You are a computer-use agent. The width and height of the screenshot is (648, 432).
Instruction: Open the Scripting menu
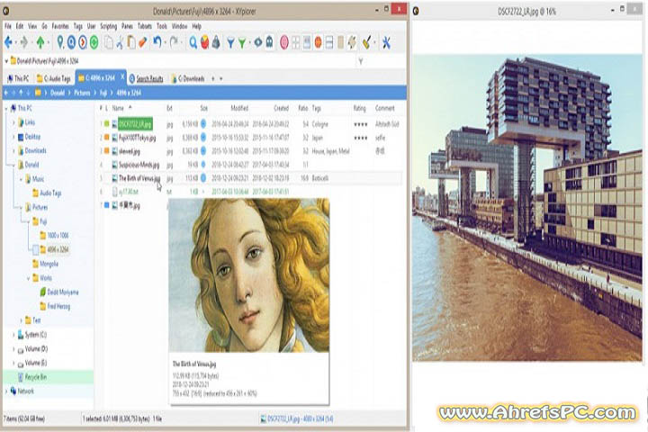click(109, 26)
